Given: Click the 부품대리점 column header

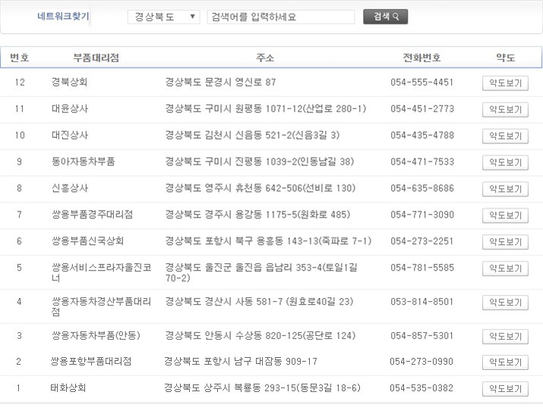Looking at the screenshot, I should click(96, 58).
